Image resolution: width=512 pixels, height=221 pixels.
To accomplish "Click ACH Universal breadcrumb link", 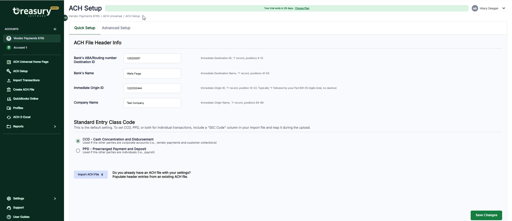I will 113,16.
